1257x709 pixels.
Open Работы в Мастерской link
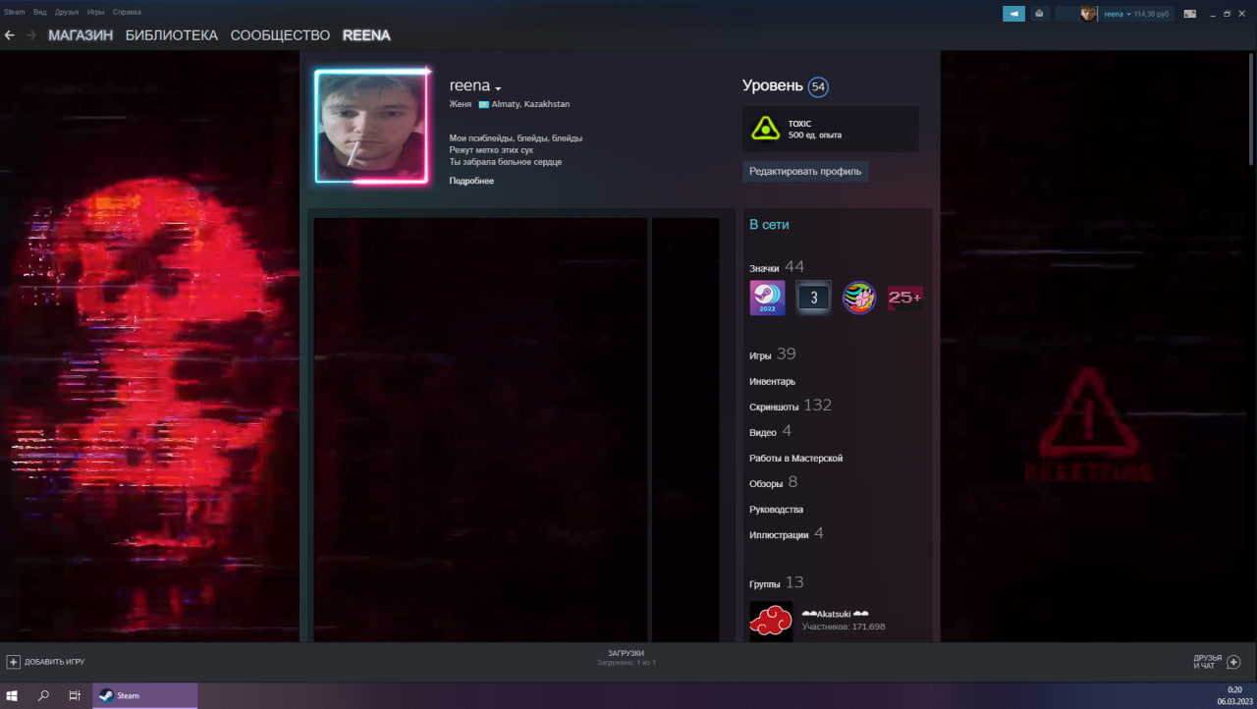point(795,458)
